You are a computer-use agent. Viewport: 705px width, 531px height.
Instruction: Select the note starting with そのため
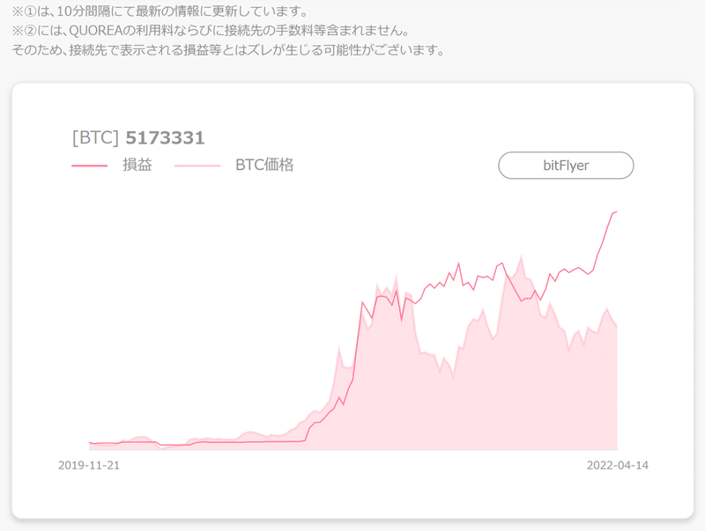click(228, 50)
